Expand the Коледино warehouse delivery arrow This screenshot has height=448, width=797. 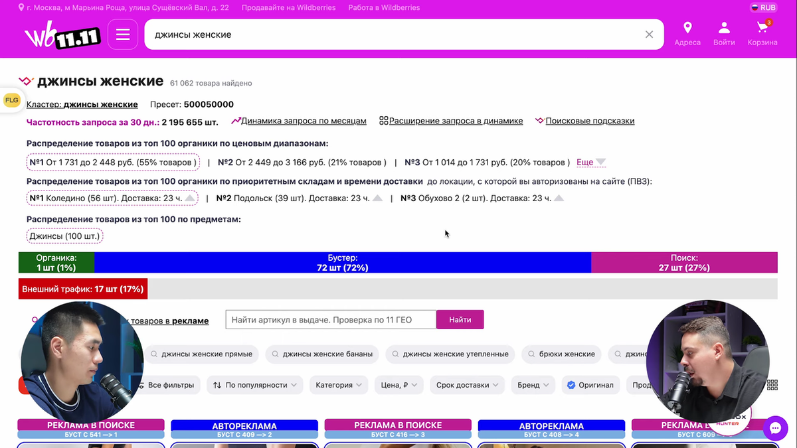190,198
